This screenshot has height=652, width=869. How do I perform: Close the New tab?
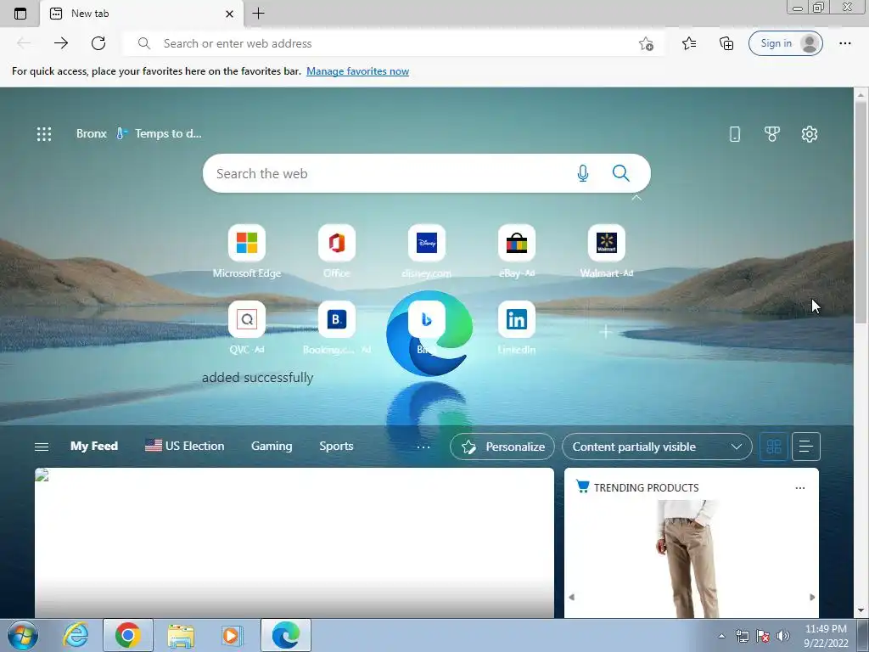coord(229,14)
